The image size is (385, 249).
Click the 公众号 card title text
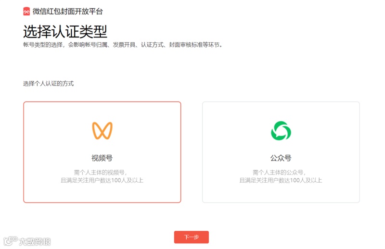coord(281,158)
